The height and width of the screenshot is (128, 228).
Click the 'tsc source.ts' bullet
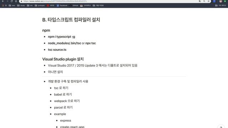coord(57,50)
